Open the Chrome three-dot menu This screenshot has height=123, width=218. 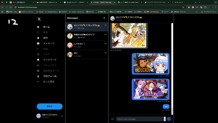216,7
